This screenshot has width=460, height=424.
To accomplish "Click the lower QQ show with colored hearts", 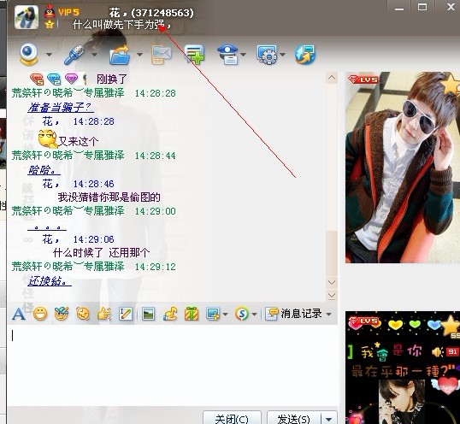I will pyautogui.click(x=403, y=368).
